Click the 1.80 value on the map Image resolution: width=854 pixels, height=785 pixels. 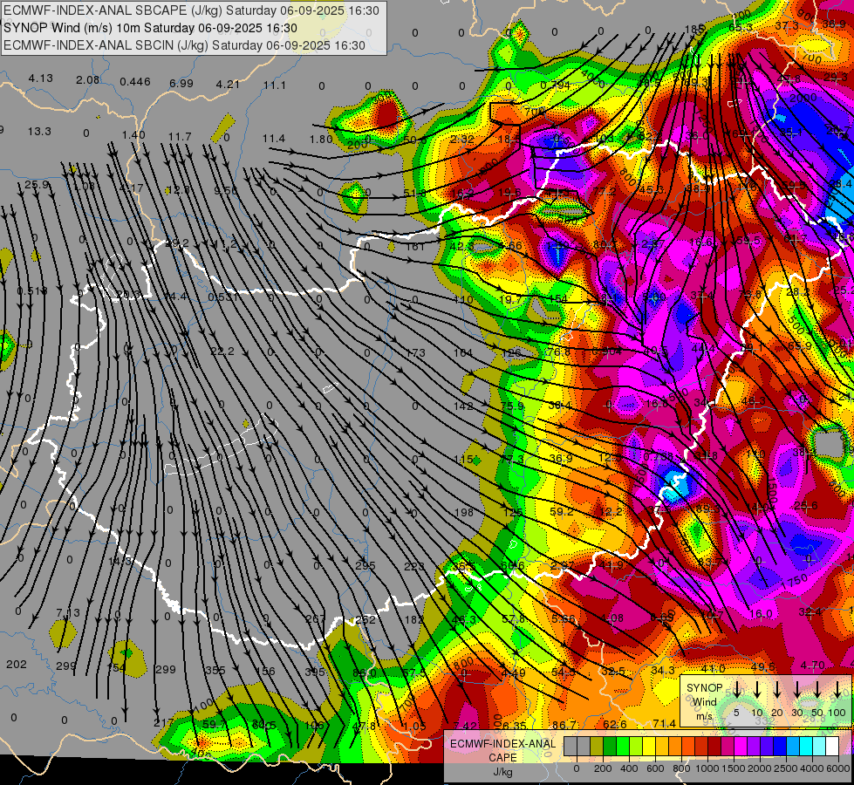tap(321, 139)
